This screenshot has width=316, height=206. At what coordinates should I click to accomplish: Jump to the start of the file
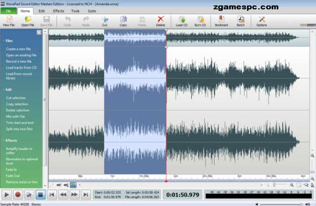pos(52,195)
